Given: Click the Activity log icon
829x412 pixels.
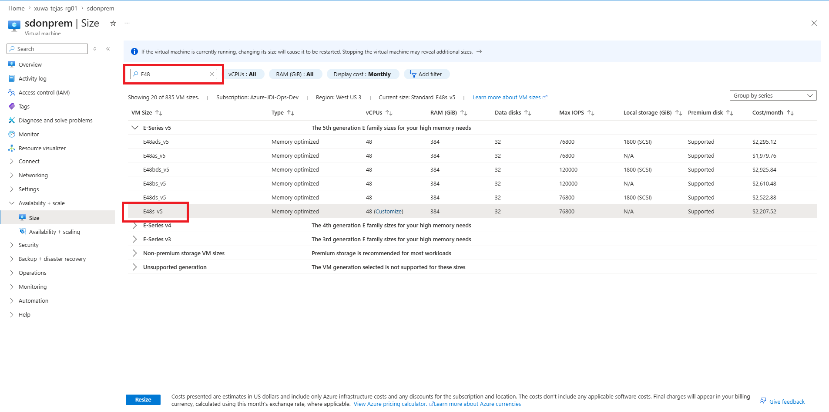Looking at the screenshot, I should (x=12, y=78).
